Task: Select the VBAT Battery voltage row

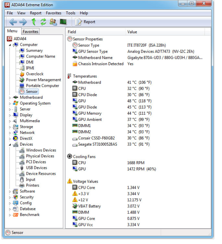Action: [106, 206]
